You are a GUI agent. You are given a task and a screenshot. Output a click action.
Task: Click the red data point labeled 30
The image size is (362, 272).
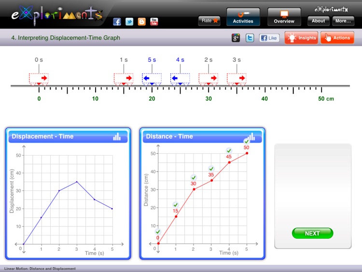pyautogui.click(x=194, y=189)
